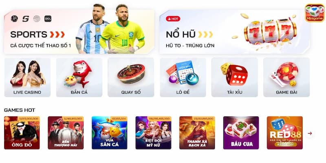Open the Live Casino category tile
326x163 pixels.
(27, 77)
